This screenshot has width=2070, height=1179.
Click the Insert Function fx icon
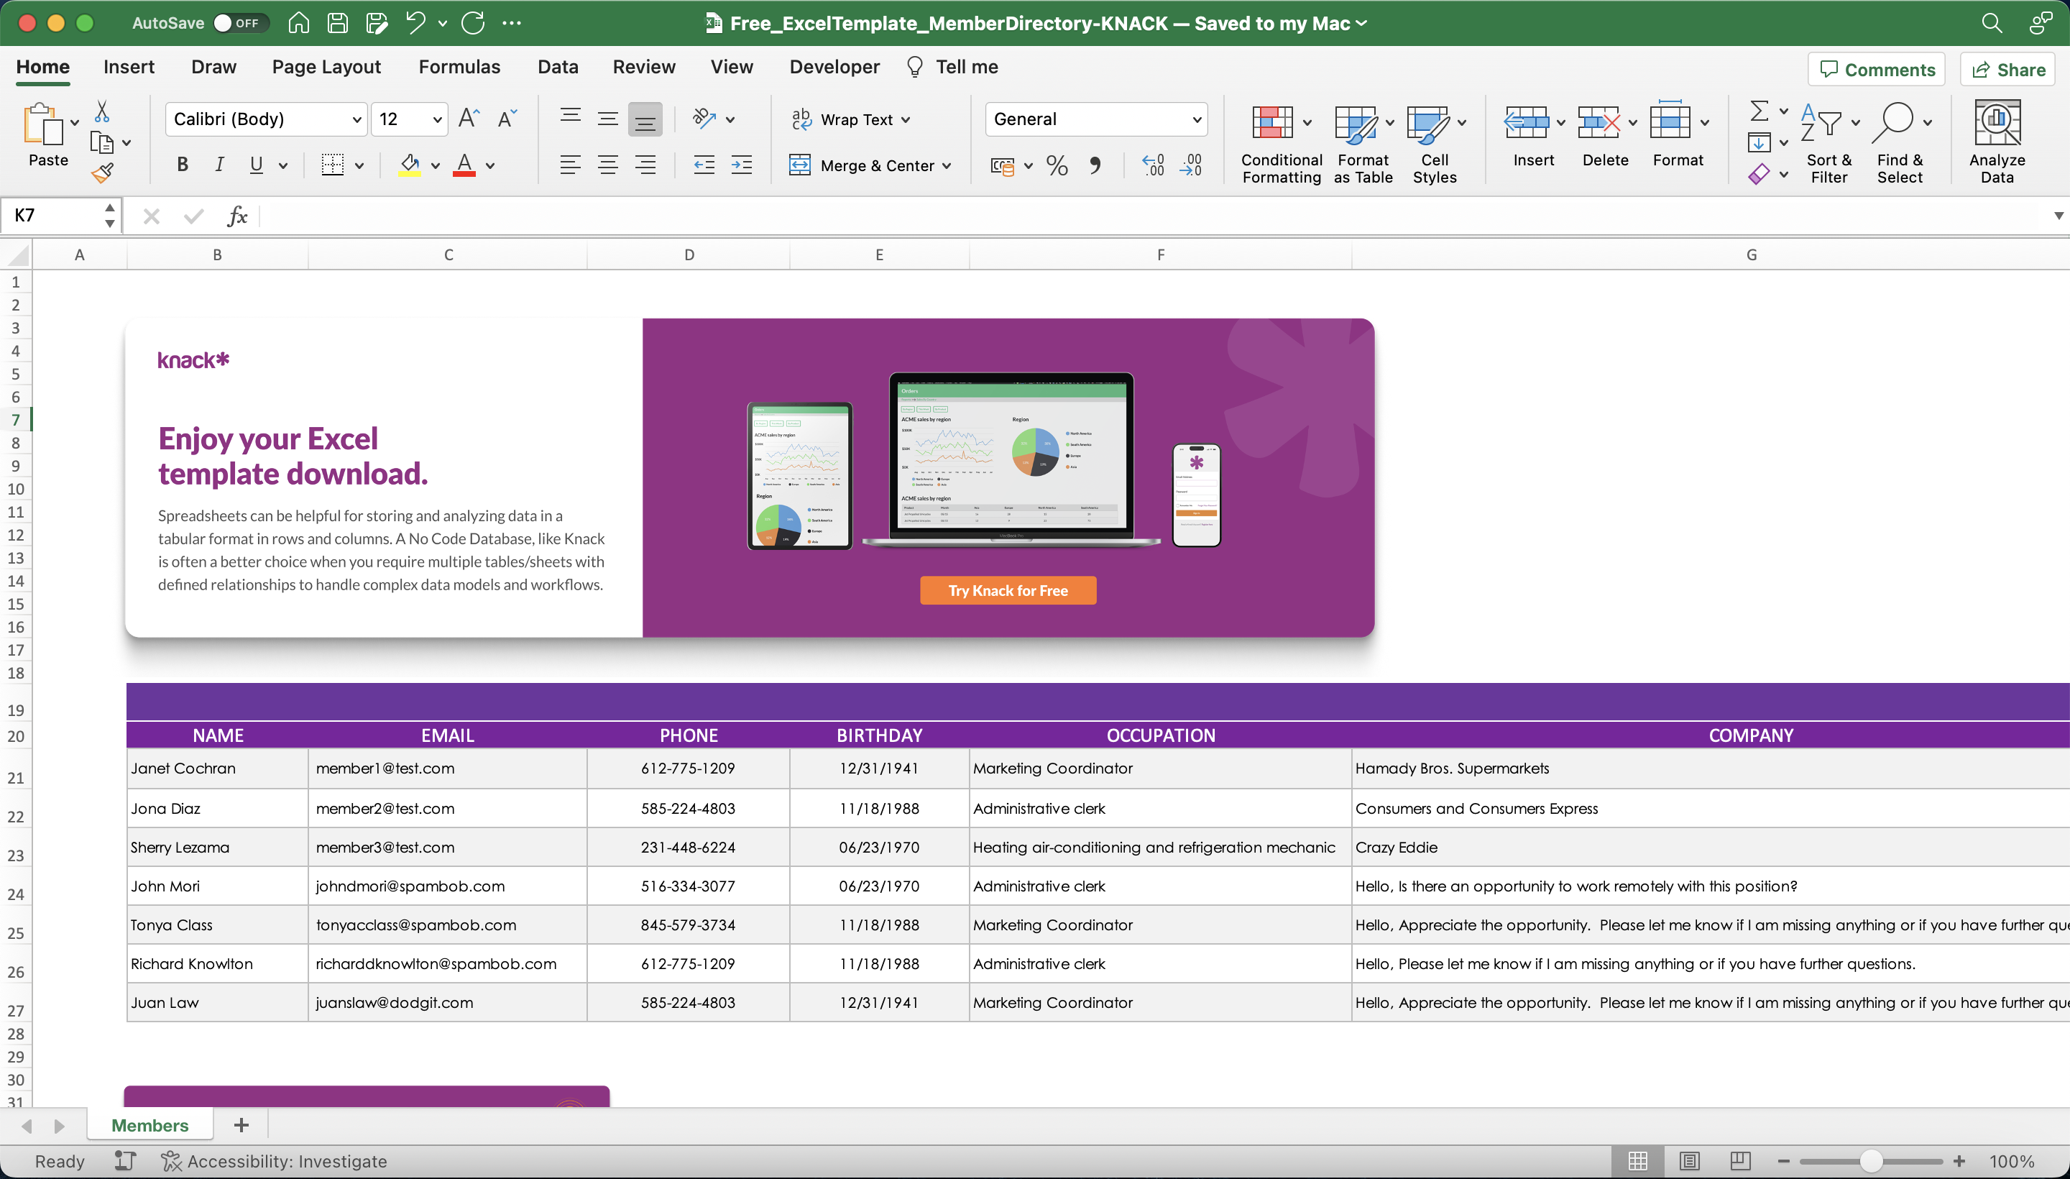pos(237,216)
